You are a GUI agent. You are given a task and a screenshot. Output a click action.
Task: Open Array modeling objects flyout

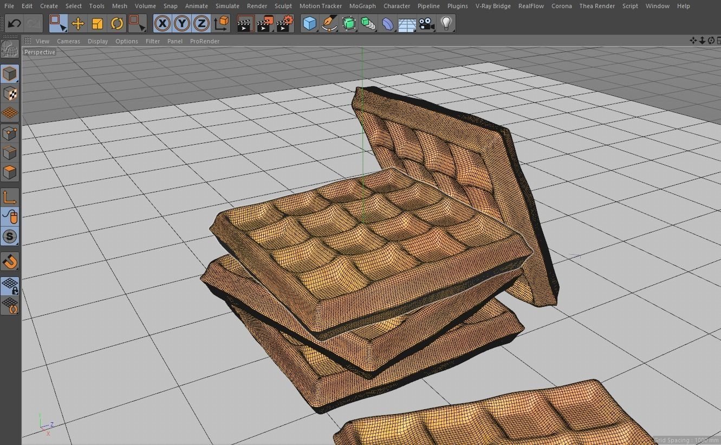pyautogui.click(x=368, y=23)
